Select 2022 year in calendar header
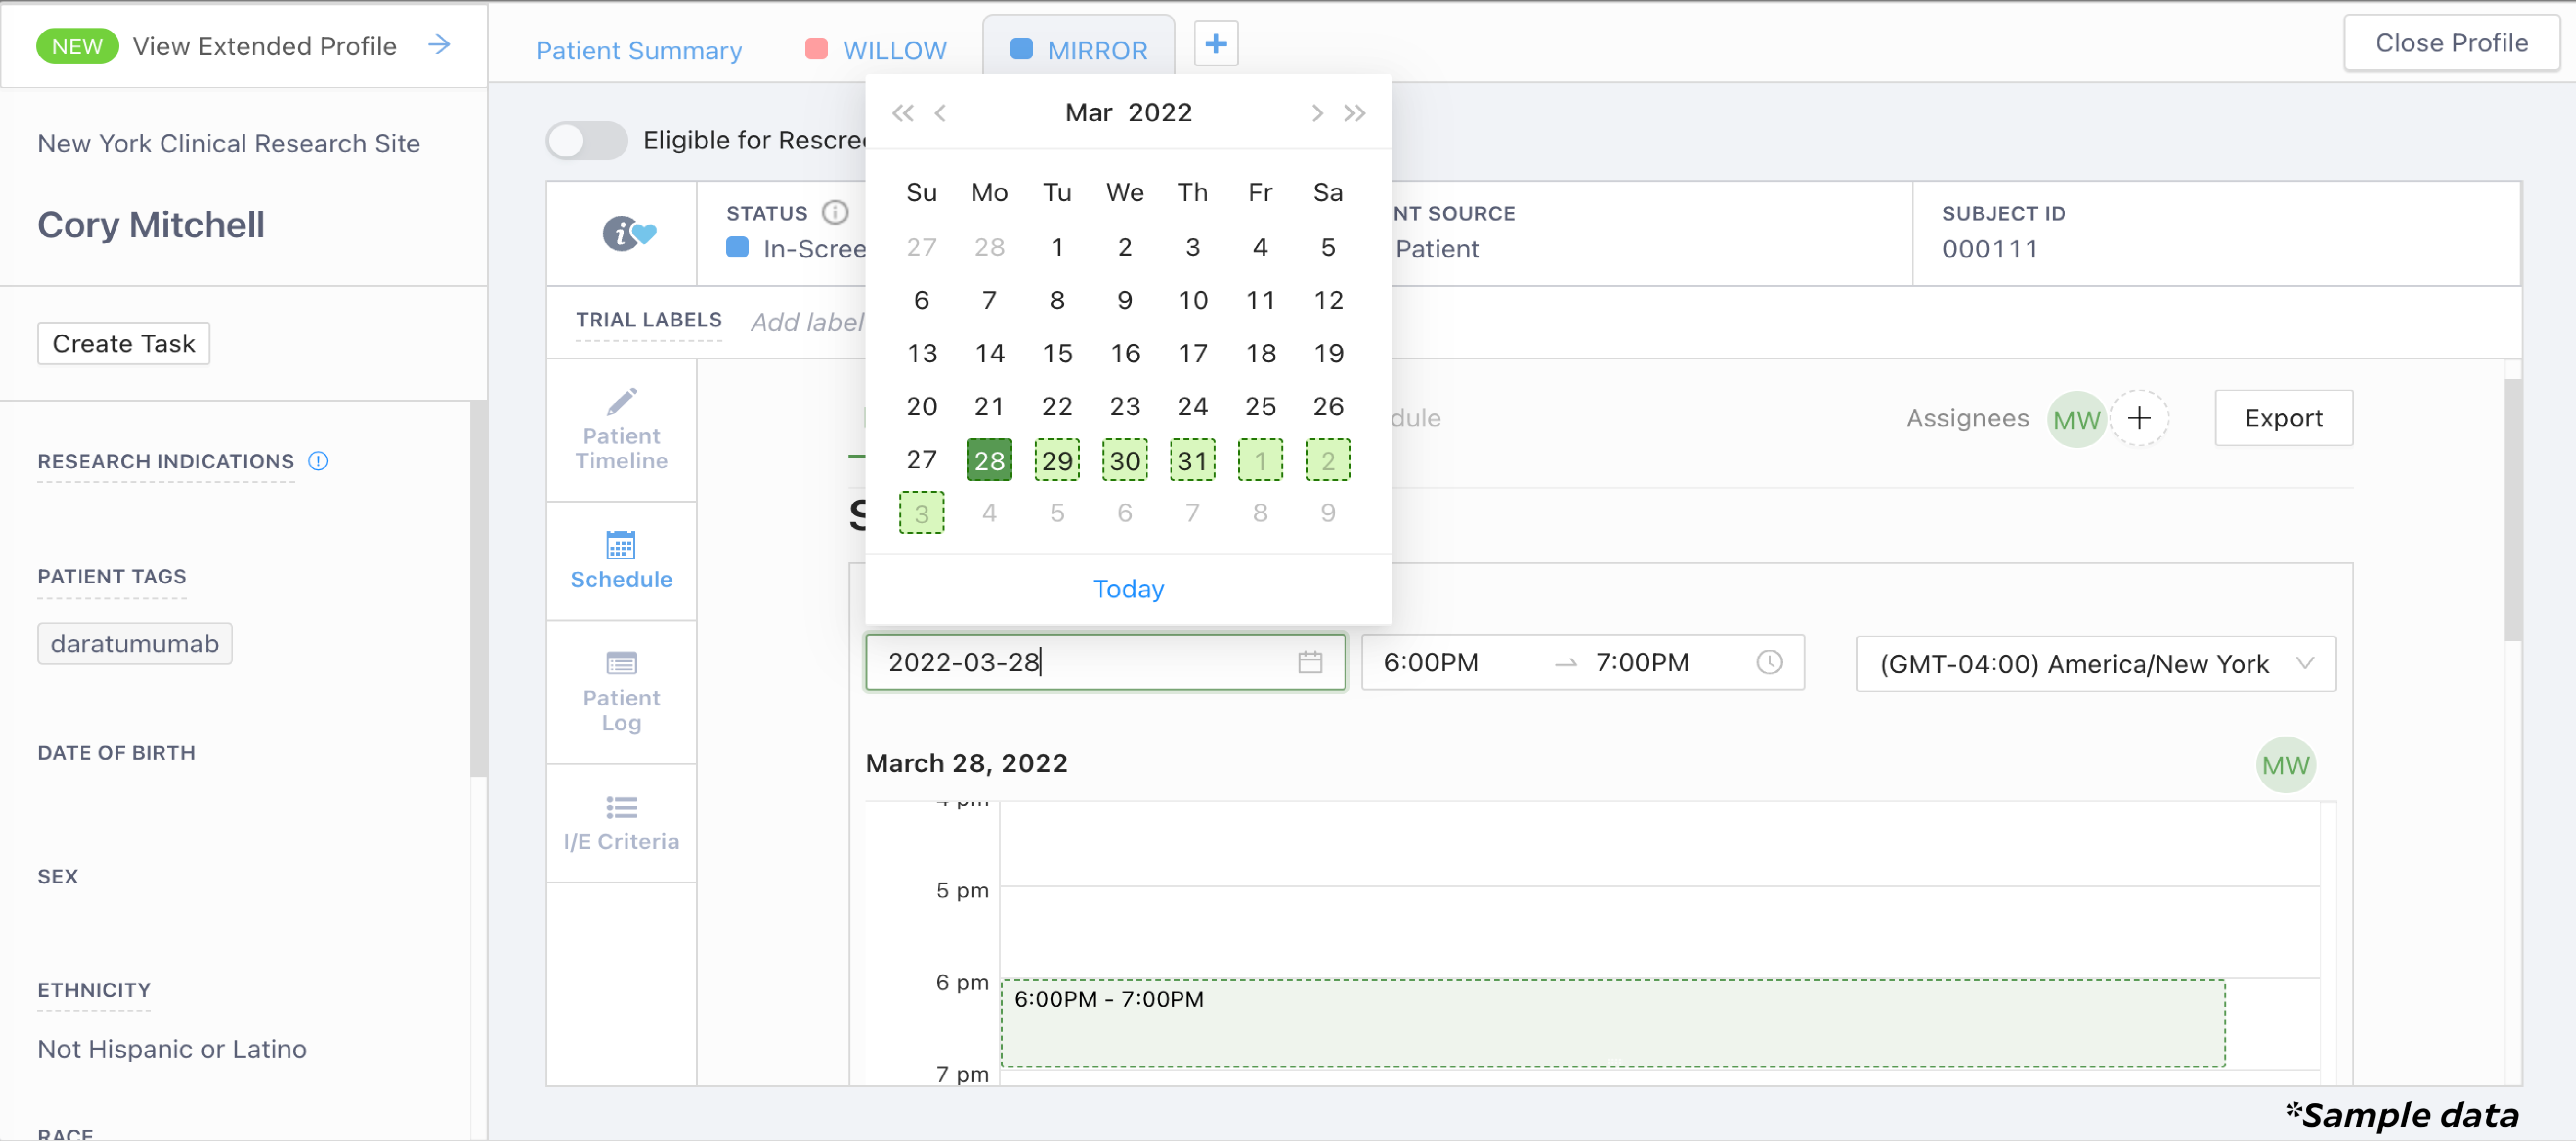2576x1141 pixels. click(1160, 113)
